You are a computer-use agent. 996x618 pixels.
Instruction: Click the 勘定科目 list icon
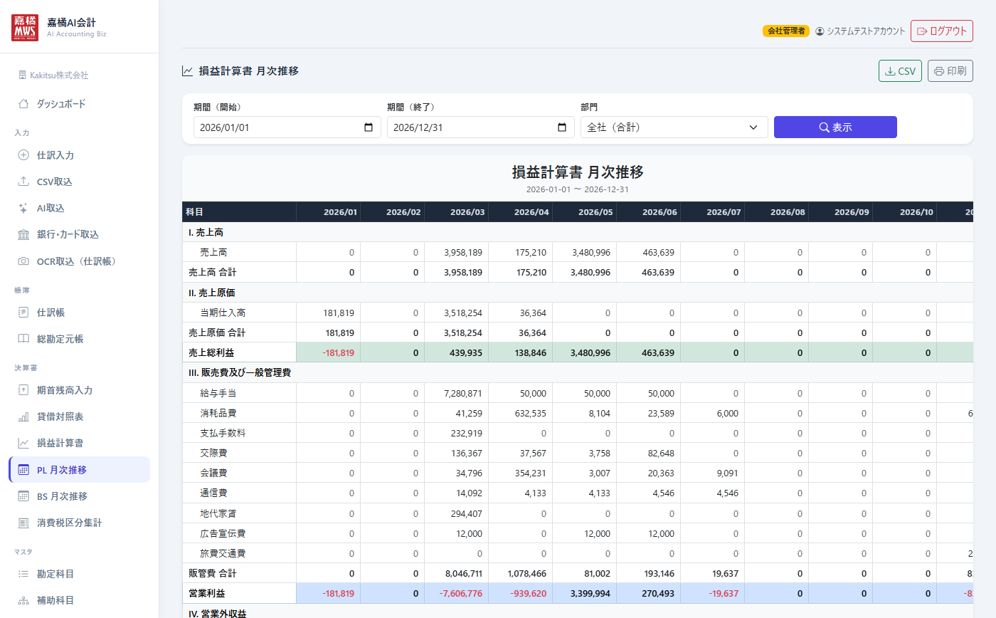click(x=23, y=574)
